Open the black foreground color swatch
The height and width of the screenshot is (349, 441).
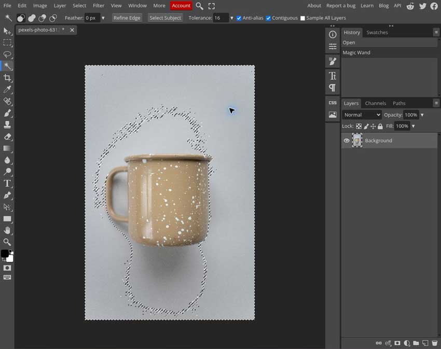click(x=5, y=254)
